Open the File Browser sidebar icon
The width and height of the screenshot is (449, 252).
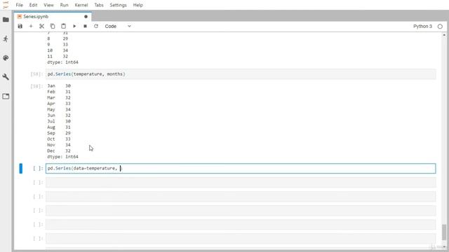click(x=6, y=20)
